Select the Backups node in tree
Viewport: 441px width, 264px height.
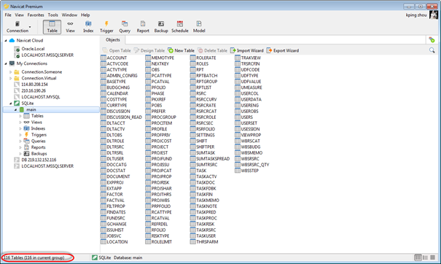tap(39, 154)
